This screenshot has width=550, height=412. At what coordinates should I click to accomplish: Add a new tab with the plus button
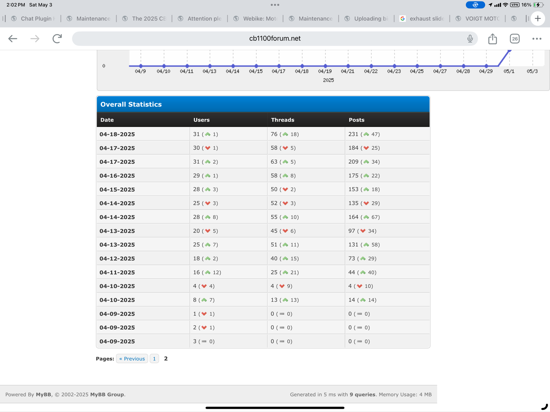[538, 19]
